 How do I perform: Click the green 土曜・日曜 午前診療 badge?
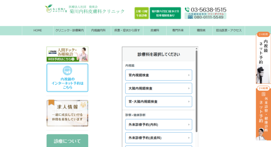[x=141, y=13]
